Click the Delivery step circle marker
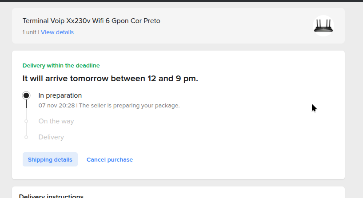 point(26,137)
